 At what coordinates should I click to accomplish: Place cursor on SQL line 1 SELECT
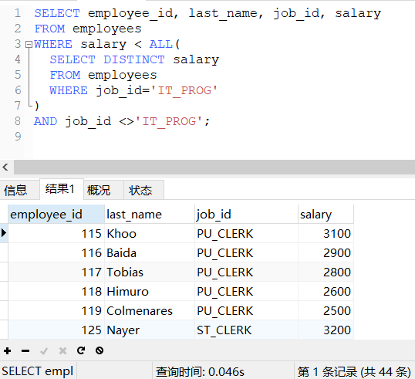point(57,13)
